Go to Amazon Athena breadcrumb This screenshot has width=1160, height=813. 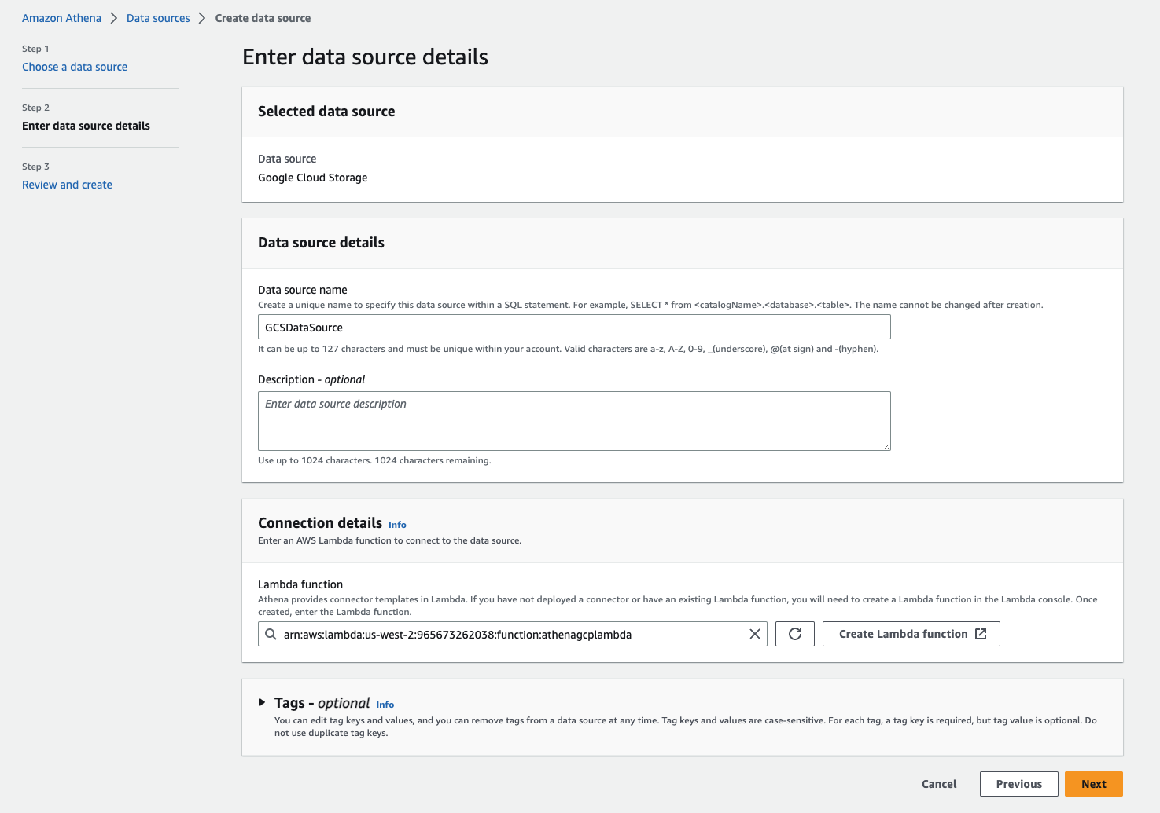[x=61, y=18]
